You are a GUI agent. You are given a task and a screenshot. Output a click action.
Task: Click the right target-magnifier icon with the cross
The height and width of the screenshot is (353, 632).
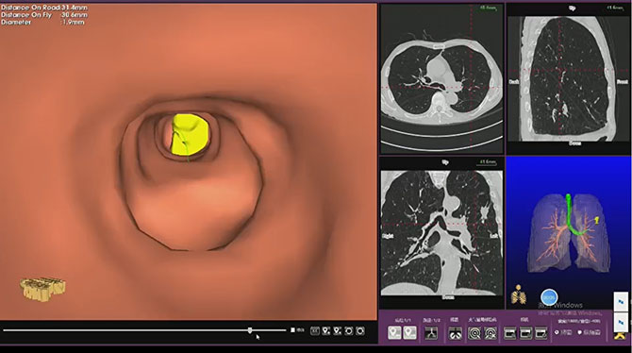pyautogui.click(x=491, y=333)
